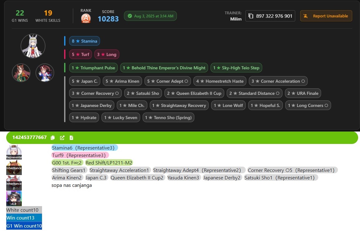
Task: Click the verified date badge Aug 3, 2025
Action: [x=150, y=16]
